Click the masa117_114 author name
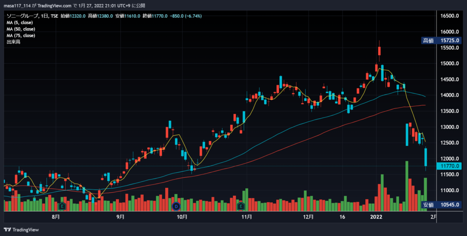467x236 pixels. (x=17, y=5)
